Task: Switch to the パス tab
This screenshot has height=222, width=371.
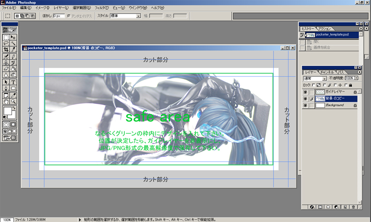Action: 341,72
